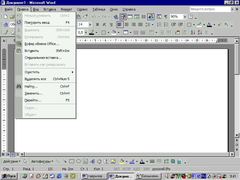240x180 pixels.
Task: Click the Print Preview magnifier icon
Action: point(159,17)
